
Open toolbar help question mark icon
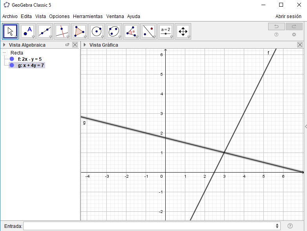(276, 35)
